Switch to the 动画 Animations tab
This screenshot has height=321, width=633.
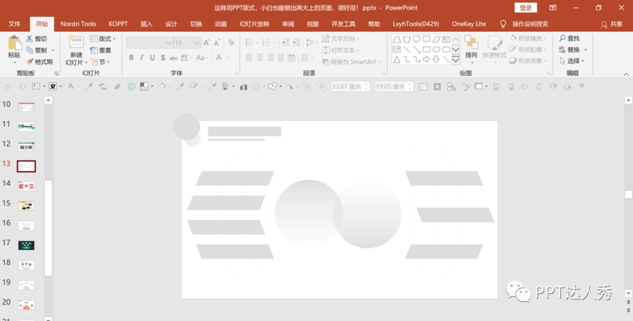pyautogui.click(x=221, y=24)
